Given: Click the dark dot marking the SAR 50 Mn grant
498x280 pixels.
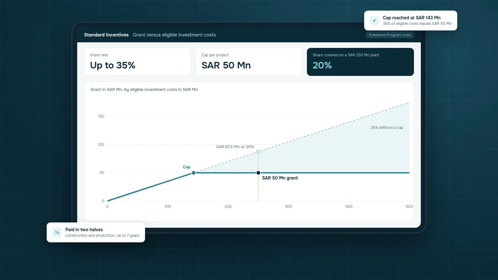Looking at the screenshot, I should 258,173.
